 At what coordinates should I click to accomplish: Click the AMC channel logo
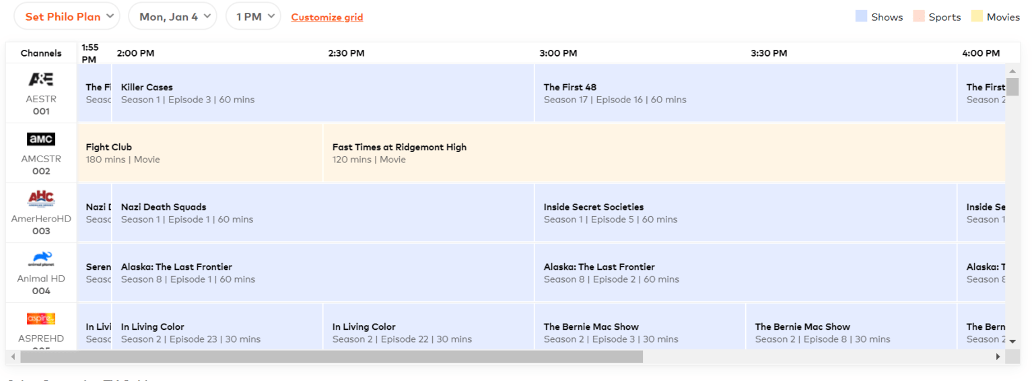pyautogui.click(x=41, y=139)
